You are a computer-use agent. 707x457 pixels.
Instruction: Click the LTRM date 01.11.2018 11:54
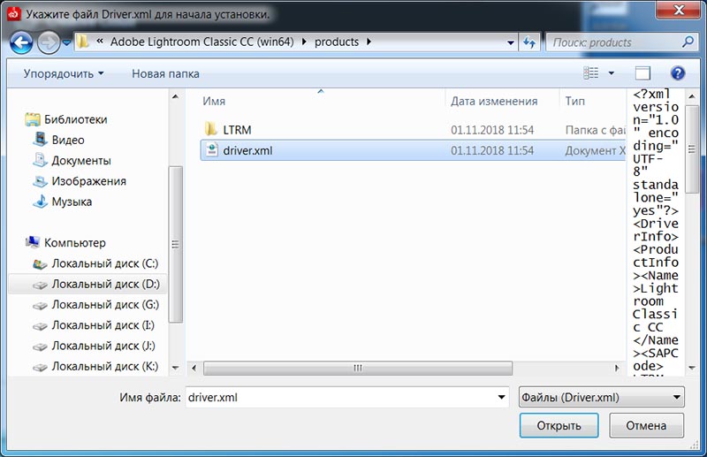(x=492, y=130)
